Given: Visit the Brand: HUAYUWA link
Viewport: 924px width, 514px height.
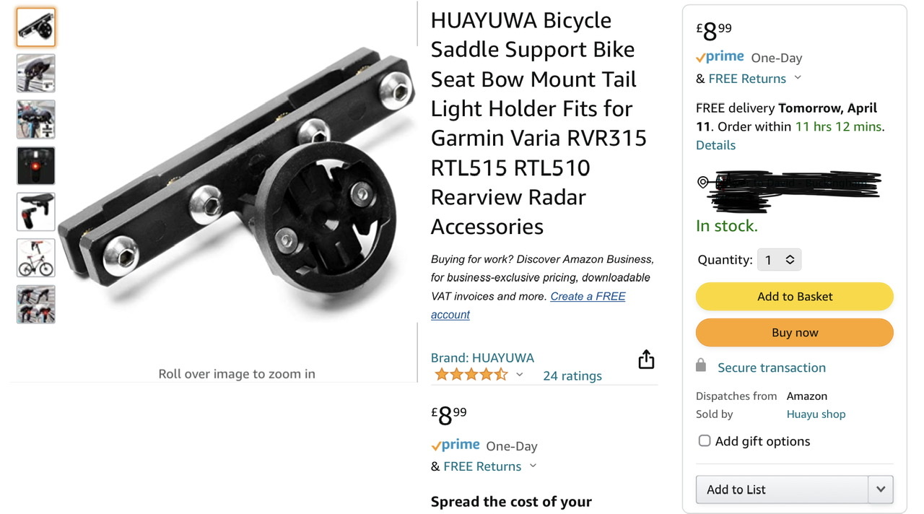Looking at the screenshot, I should [482, 357].
